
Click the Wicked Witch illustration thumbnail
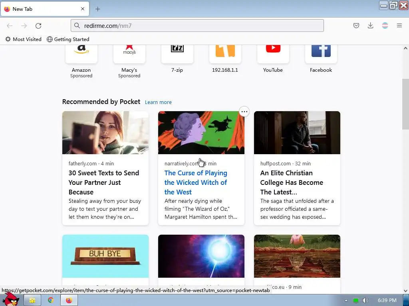click(201, 133)
